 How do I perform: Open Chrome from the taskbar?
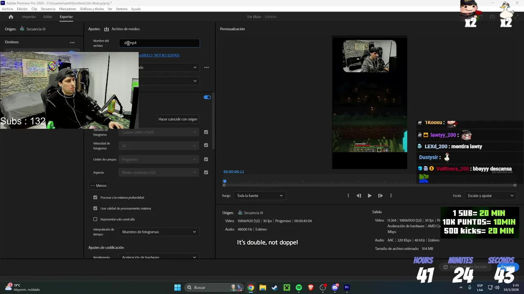251,287
